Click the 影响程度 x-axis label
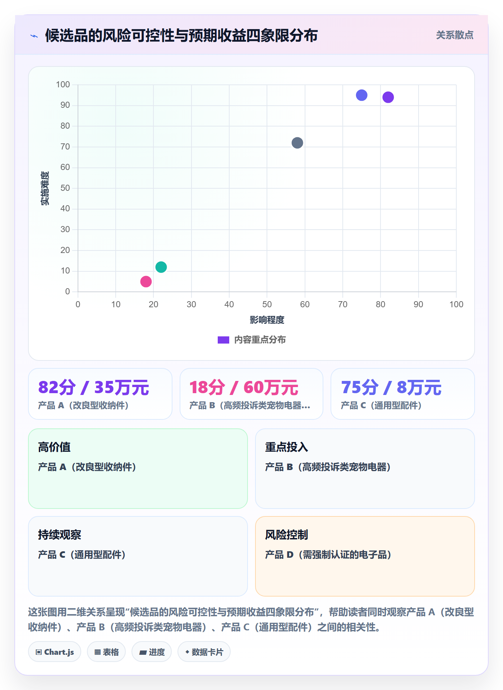 point(267,320)
